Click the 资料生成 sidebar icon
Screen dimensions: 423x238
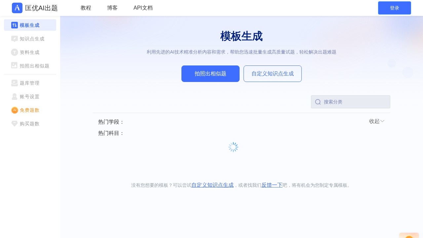pos(15,52)
